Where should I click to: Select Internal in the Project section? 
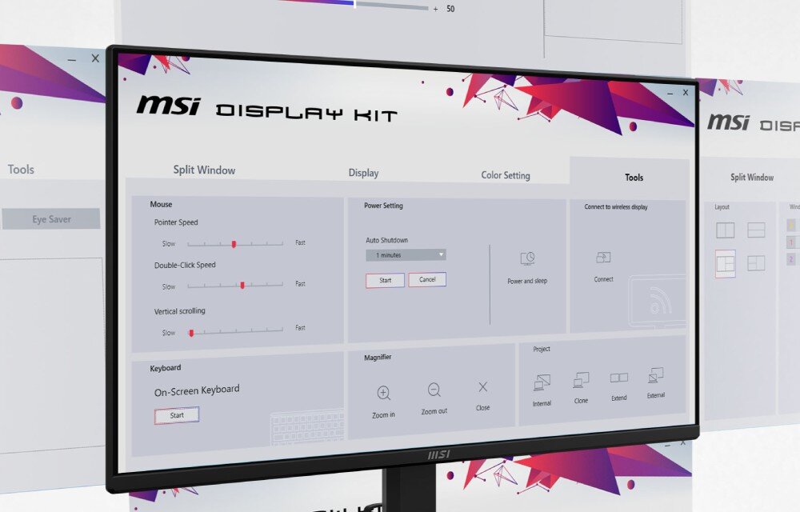click(x=542, y=382)
